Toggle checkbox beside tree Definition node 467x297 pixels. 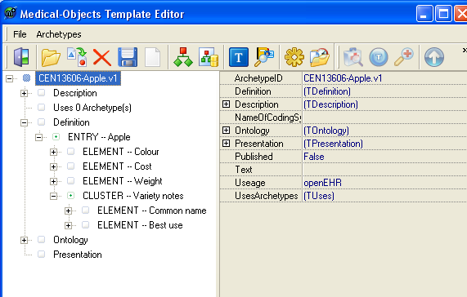pyautogui.click(x=42, y=122)
